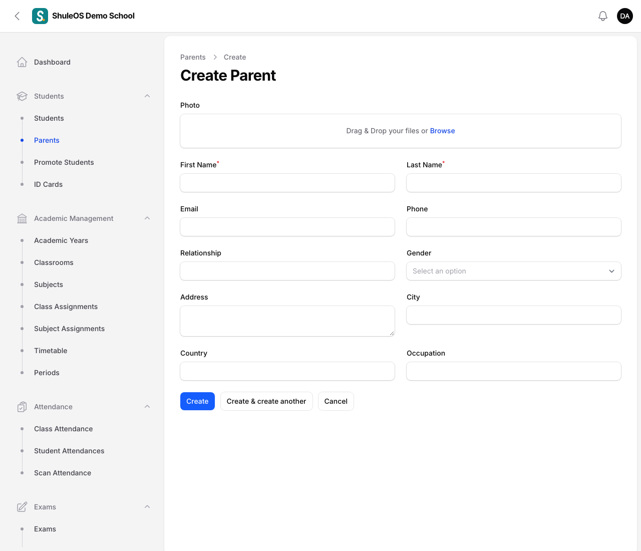The width and height of the screenshot is (641, 551).
Task: Click the Students graduation cap icon
Action: (22, 96)
